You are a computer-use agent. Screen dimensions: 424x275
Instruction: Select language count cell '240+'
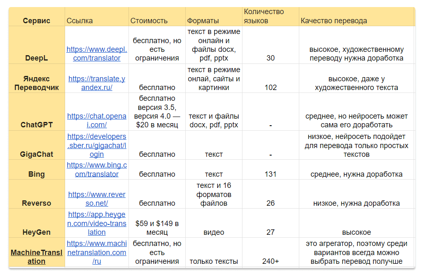click(271, 252)
